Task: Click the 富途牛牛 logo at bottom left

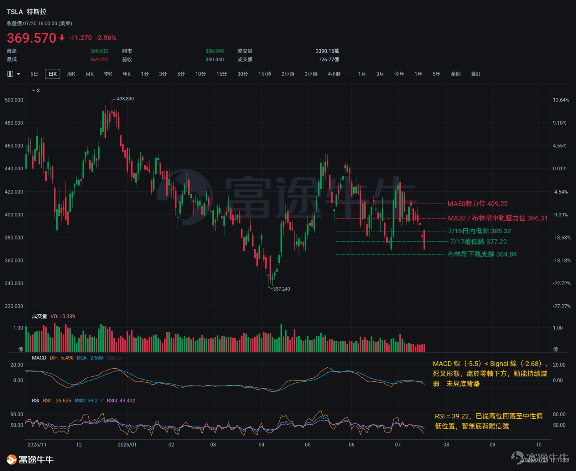Action: coord(30,459)
